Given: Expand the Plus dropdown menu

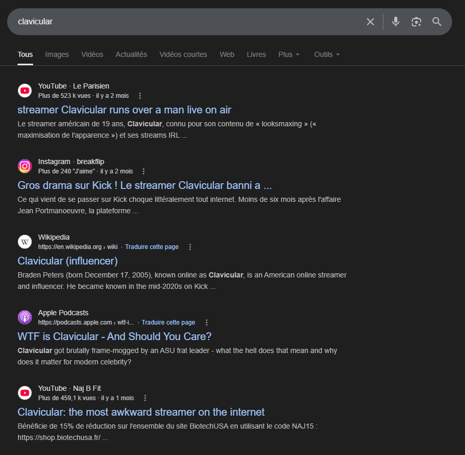Looking at the screenshot, I should point(288,54).
